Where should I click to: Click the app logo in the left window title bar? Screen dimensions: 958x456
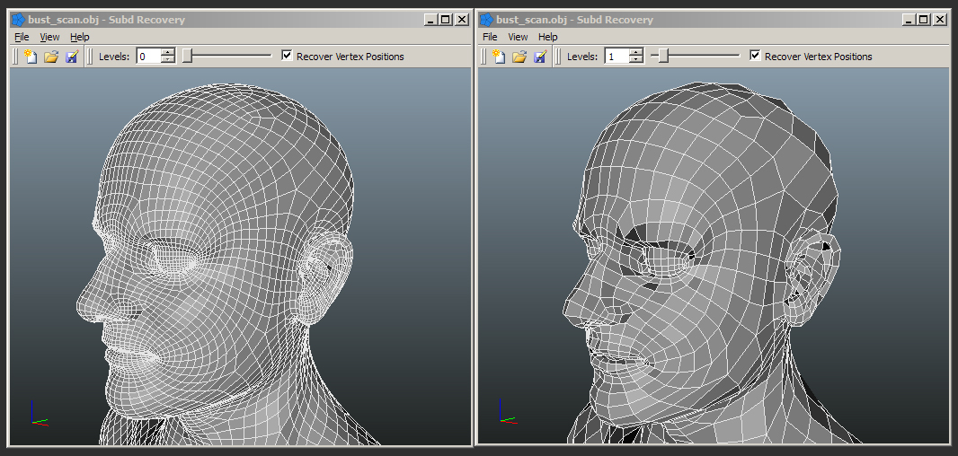(18, 20)
